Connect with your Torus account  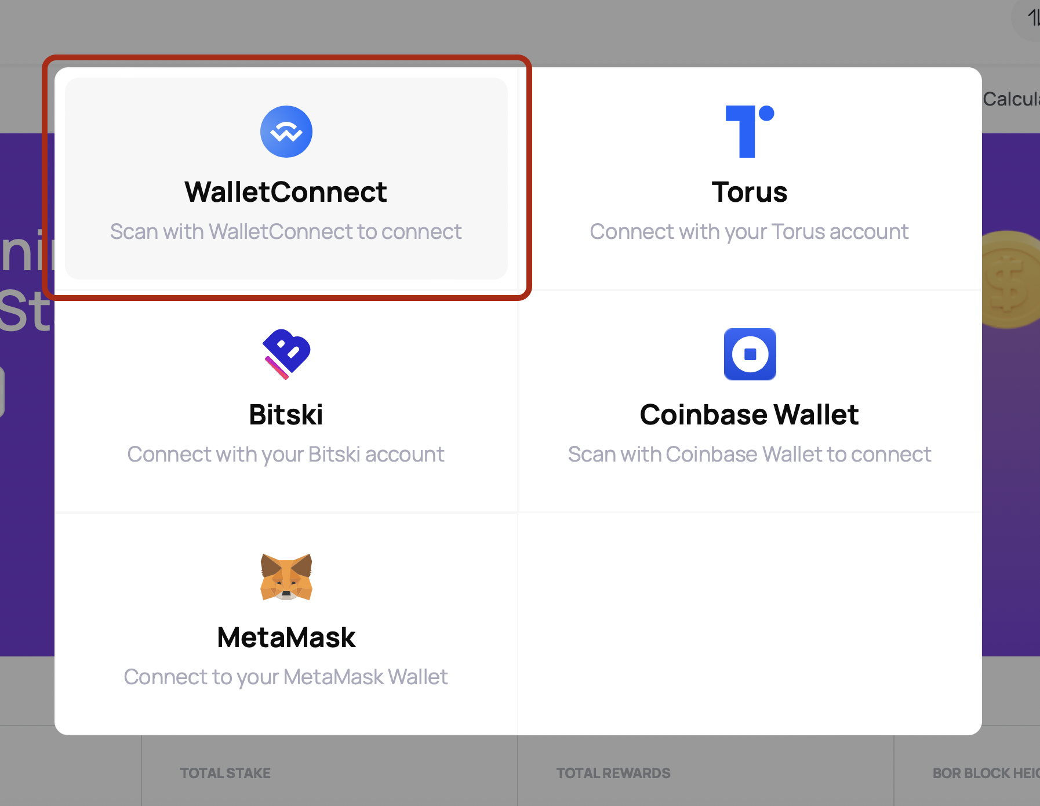(749, 231)
